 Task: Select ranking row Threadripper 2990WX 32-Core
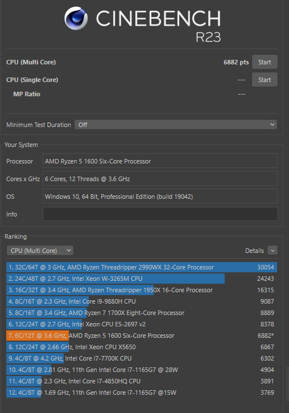click(142, 267)
